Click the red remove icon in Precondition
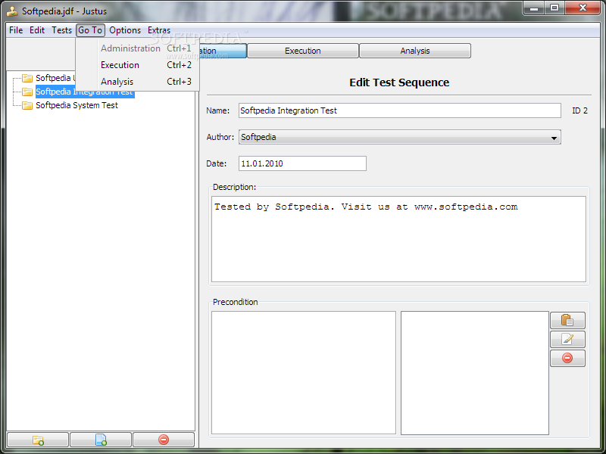Viewport: 606px width, 454px height. (x=567, y=358)
